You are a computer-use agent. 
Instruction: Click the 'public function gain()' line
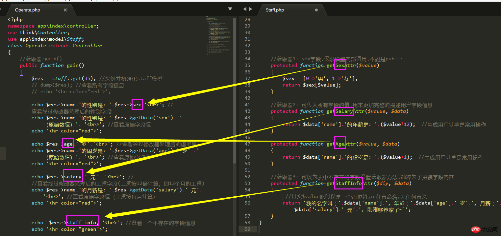click(52, 65)
